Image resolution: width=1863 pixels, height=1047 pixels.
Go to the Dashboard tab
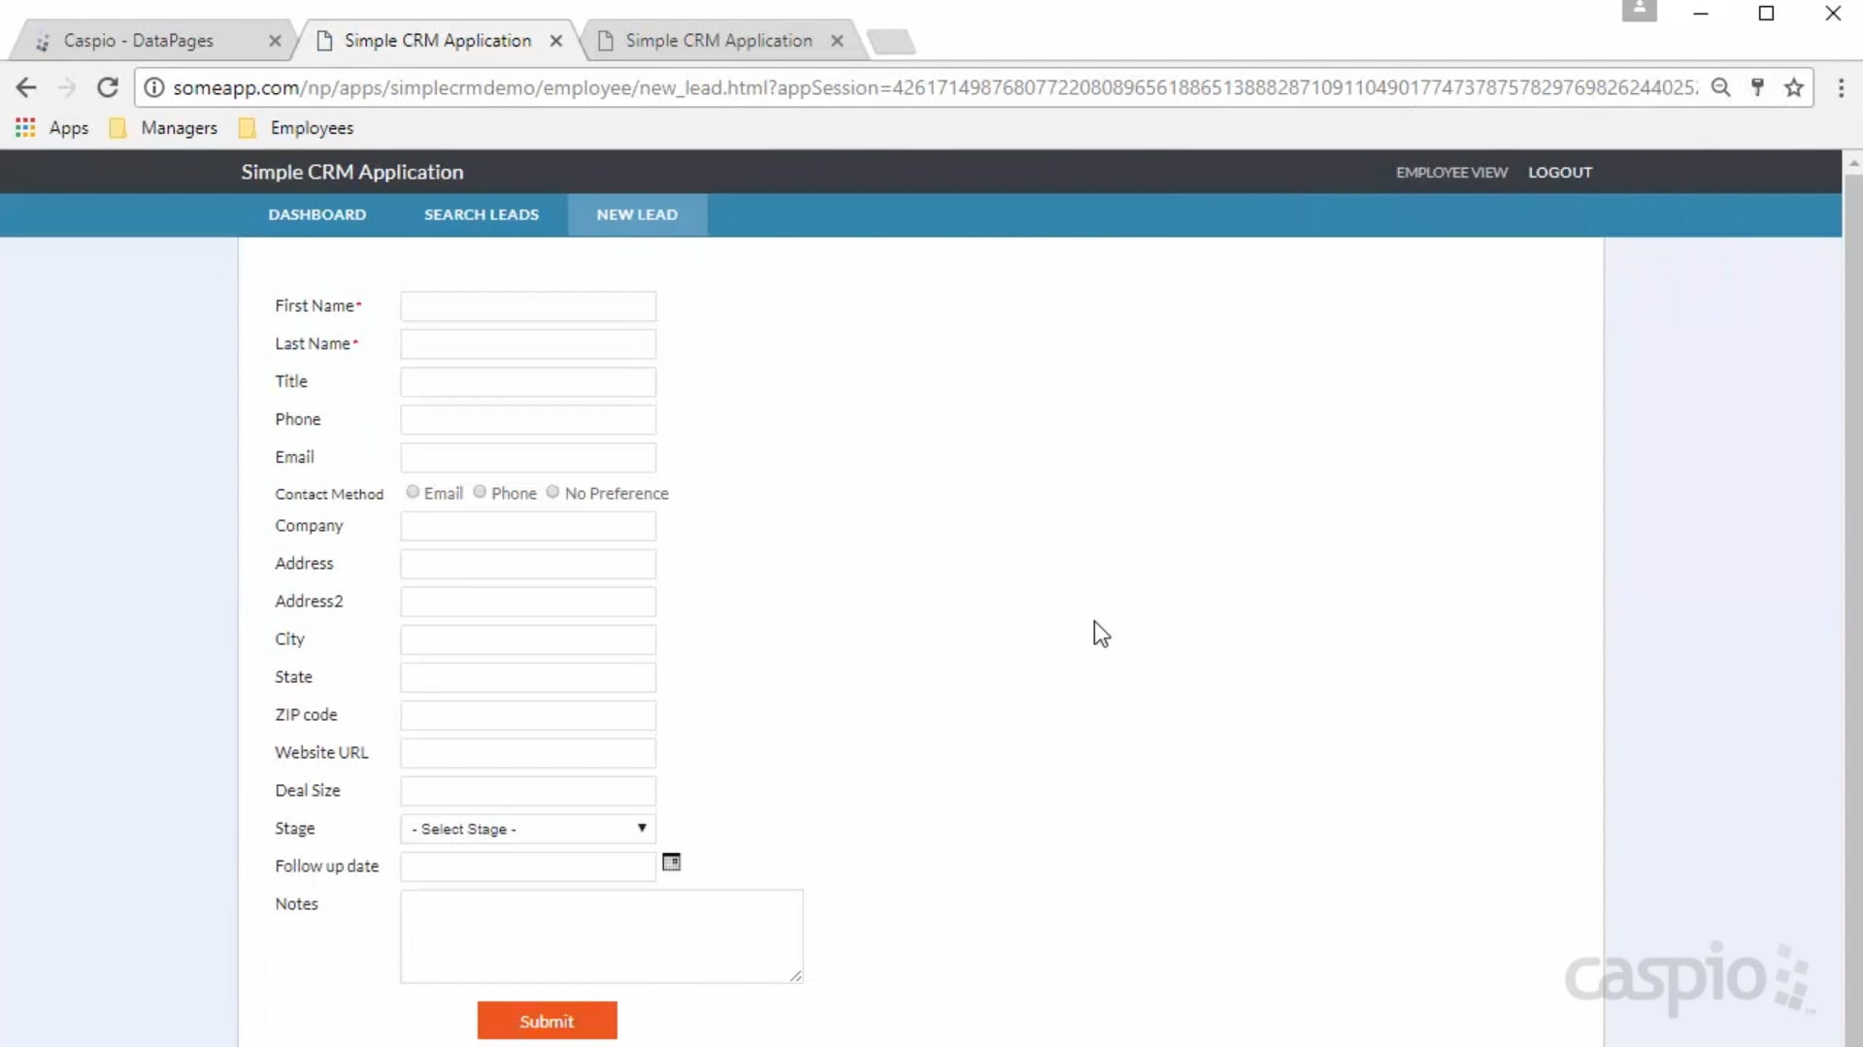pyautogui.click(x=317, y=214)
